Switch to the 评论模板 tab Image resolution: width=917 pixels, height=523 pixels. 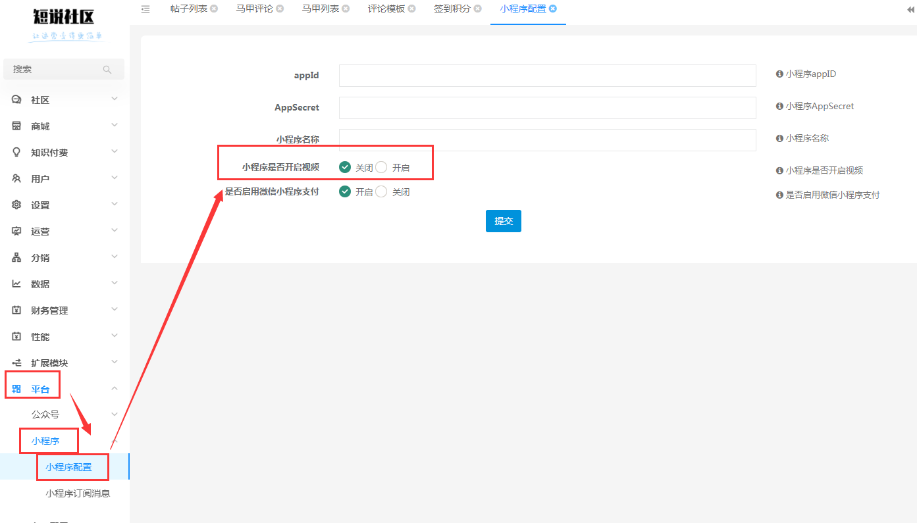[386, 9]
